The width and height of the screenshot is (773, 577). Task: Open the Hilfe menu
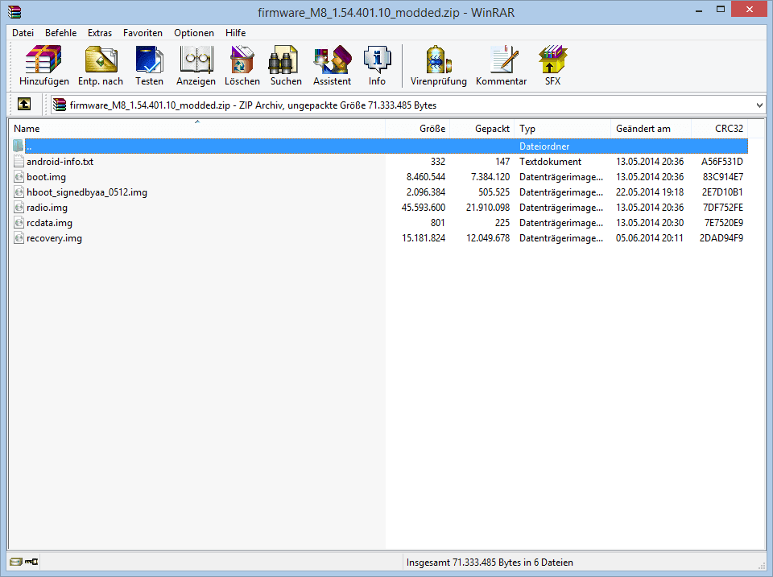click(235, 32)
